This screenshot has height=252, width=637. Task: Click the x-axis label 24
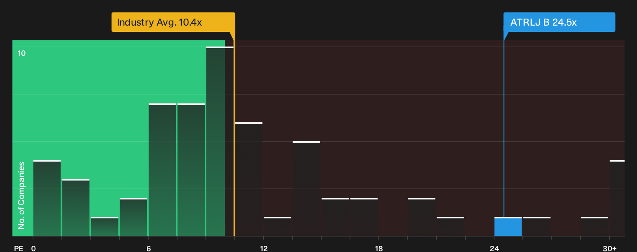click(x=494, y=249)
